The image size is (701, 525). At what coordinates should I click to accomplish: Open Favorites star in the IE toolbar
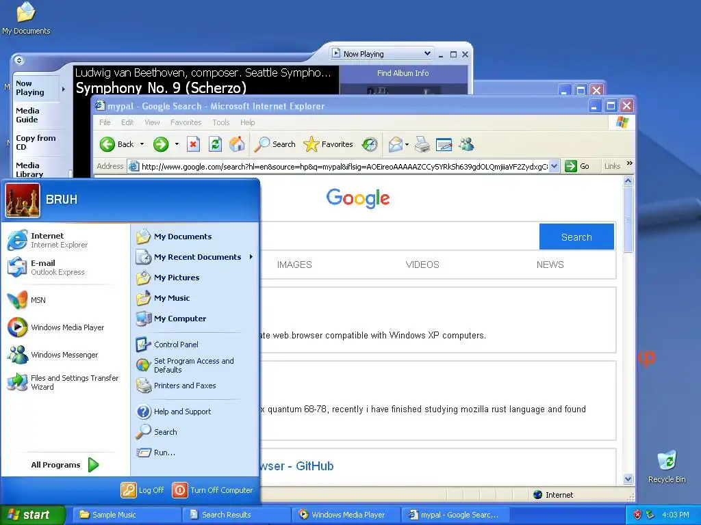pyautogui.click(x=328, y=144)
